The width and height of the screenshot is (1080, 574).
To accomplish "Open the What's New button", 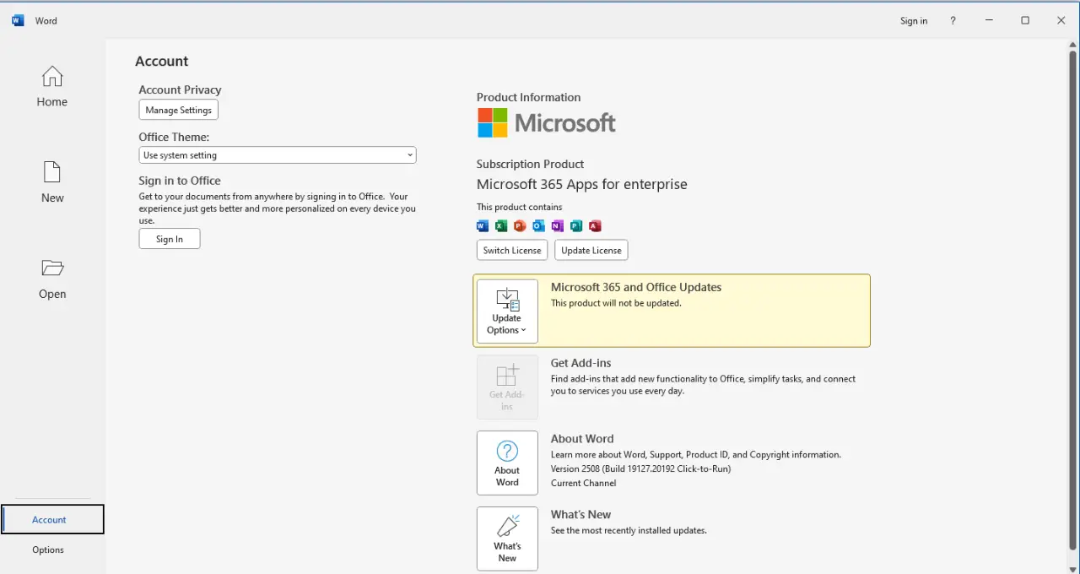I will point(507,539).
